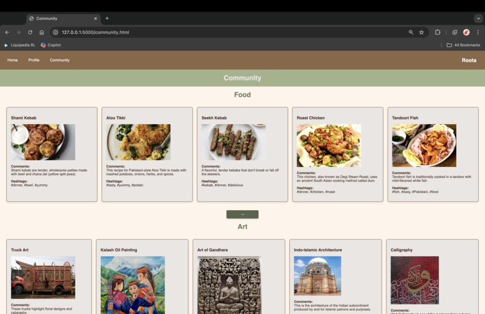Go back using the browser back arrow
Image resolution: width=485 pixels, height=314 pixels.
point(7,32)
